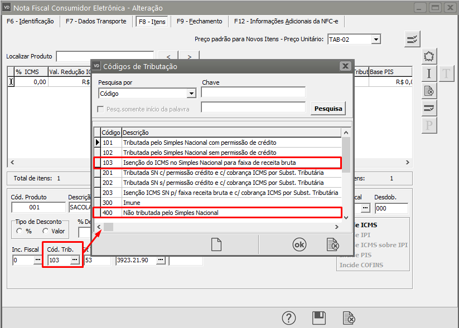This screenshot has width=459, height=328.
Task: Select the '%' discount type radio button
Action: click(20, 231)
